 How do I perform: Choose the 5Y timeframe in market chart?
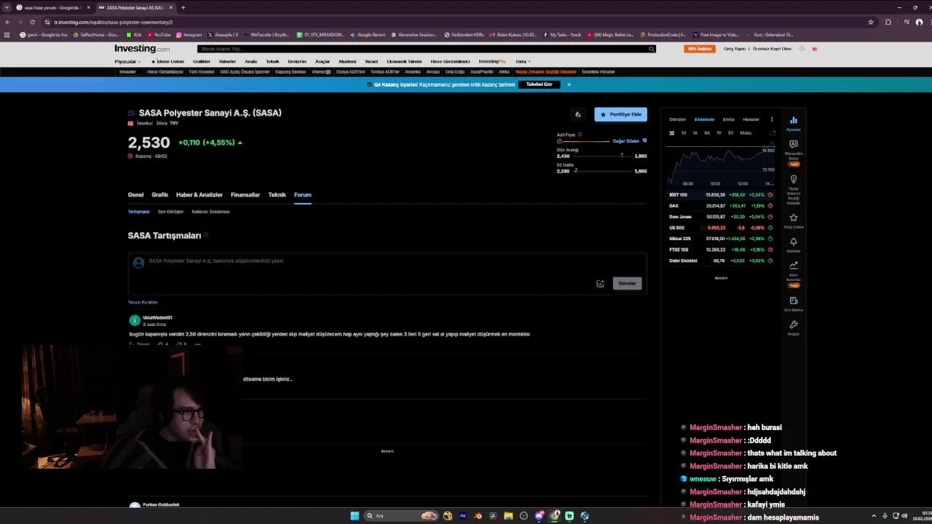[x=730, y=133]
